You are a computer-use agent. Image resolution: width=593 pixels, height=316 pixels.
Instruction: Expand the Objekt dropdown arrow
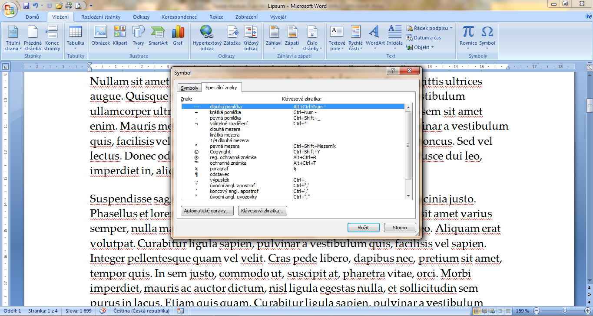(x=432, y=47)
